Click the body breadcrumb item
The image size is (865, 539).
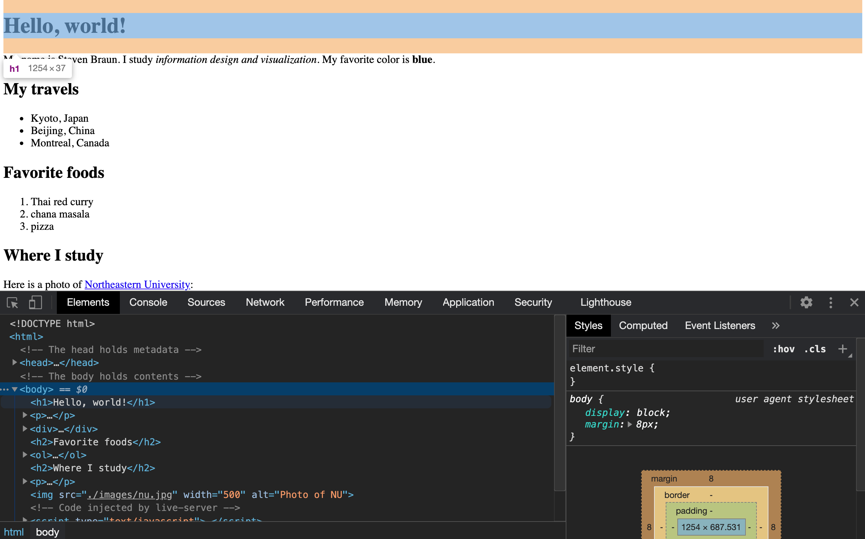48,532
